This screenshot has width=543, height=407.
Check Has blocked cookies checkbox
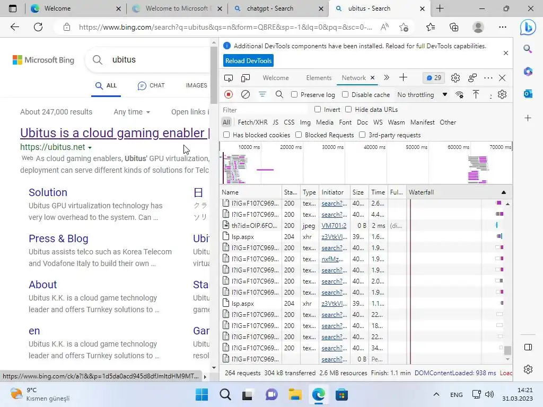coord(226,135)
